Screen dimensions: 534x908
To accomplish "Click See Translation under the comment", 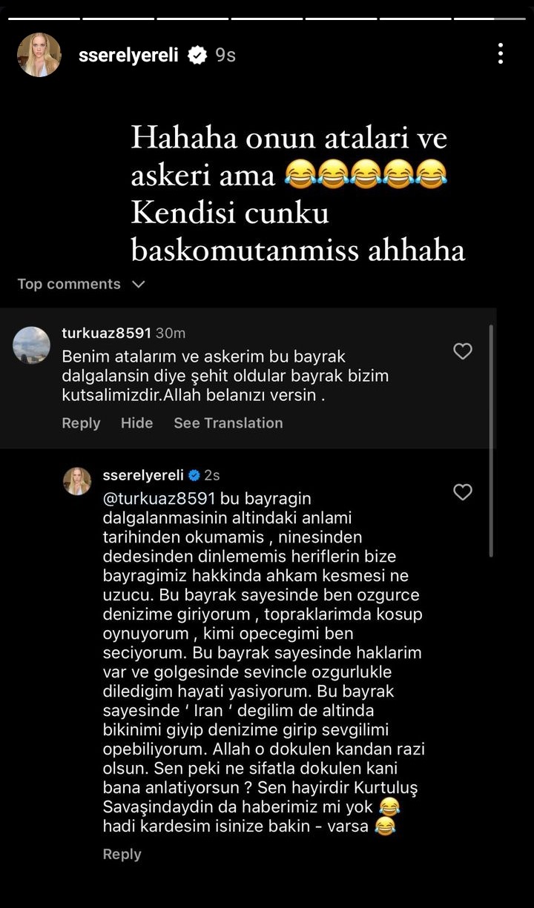I will click(228, 422).
